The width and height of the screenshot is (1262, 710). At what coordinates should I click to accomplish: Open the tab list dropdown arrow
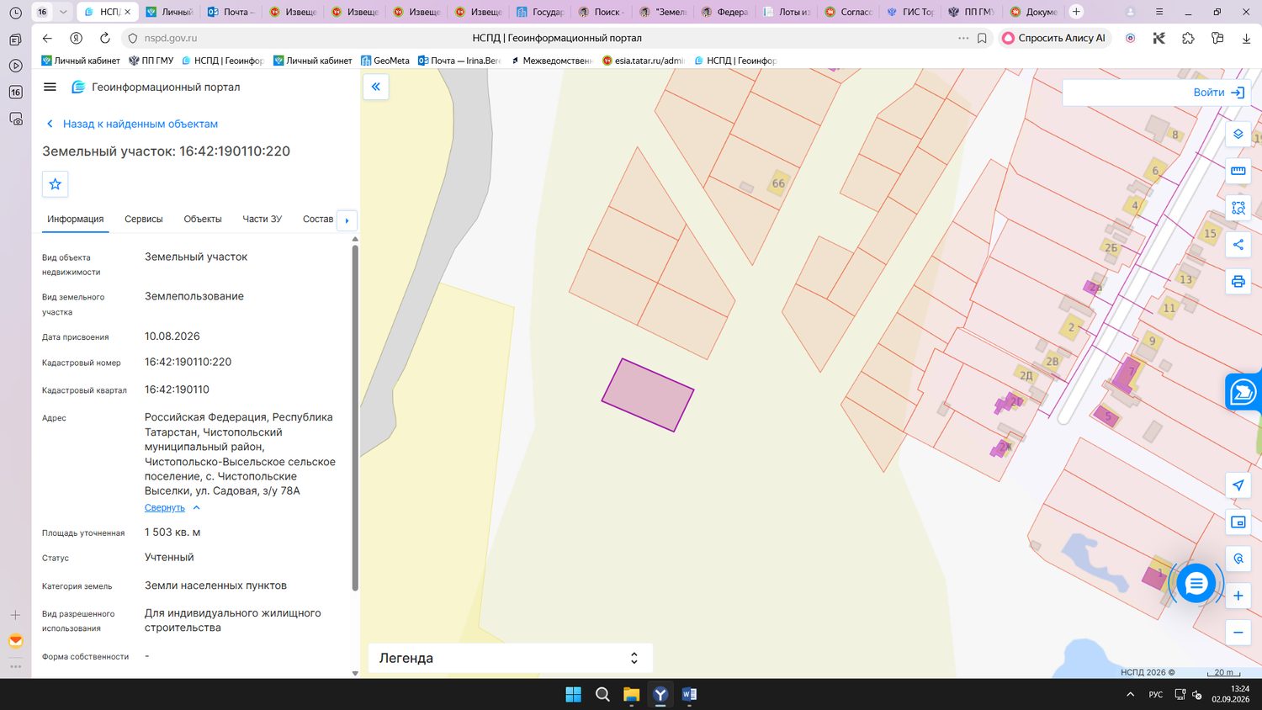62,12
